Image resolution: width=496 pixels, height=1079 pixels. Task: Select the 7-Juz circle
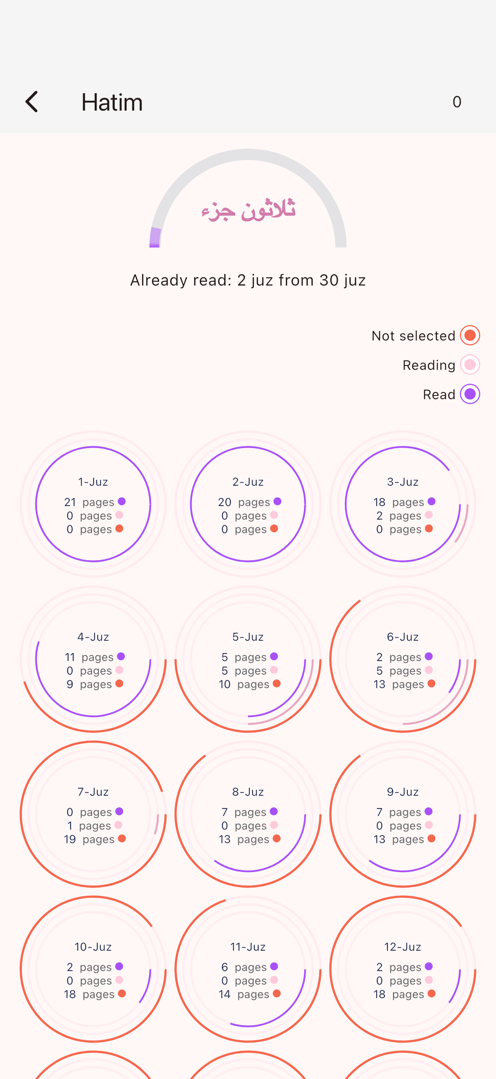(93, 814)
